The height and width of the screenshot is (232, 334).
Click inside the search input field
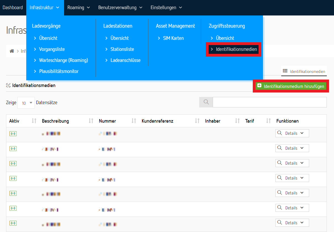pyautogui.click(x=269, y=102)
